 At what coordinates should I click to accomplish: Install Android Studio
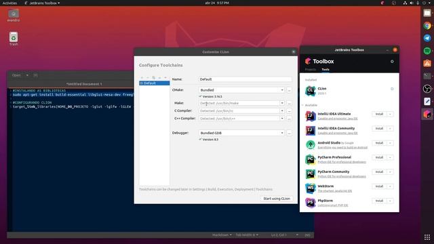coord(379,143)
